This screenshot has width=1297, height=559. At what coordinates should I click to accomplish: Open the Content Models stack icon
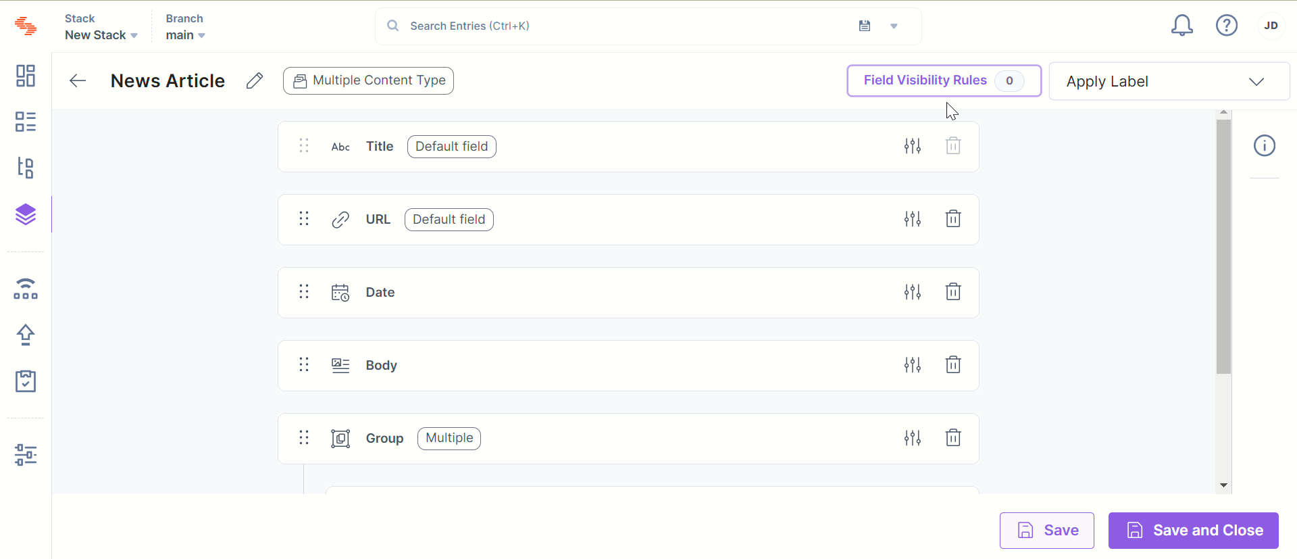tap(26, 214)
